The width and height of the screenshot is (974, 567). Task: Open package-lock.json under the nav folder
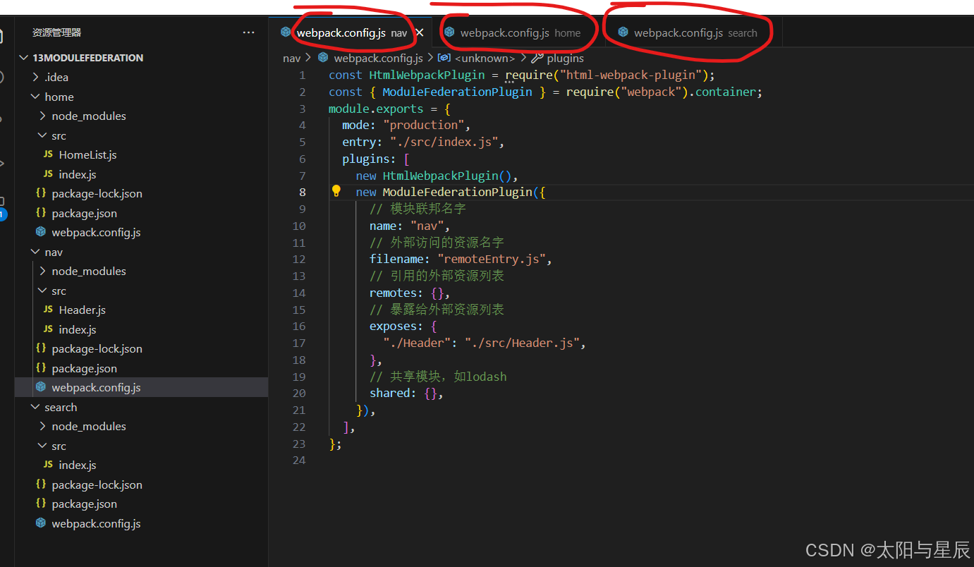click(x=97, y=348)
